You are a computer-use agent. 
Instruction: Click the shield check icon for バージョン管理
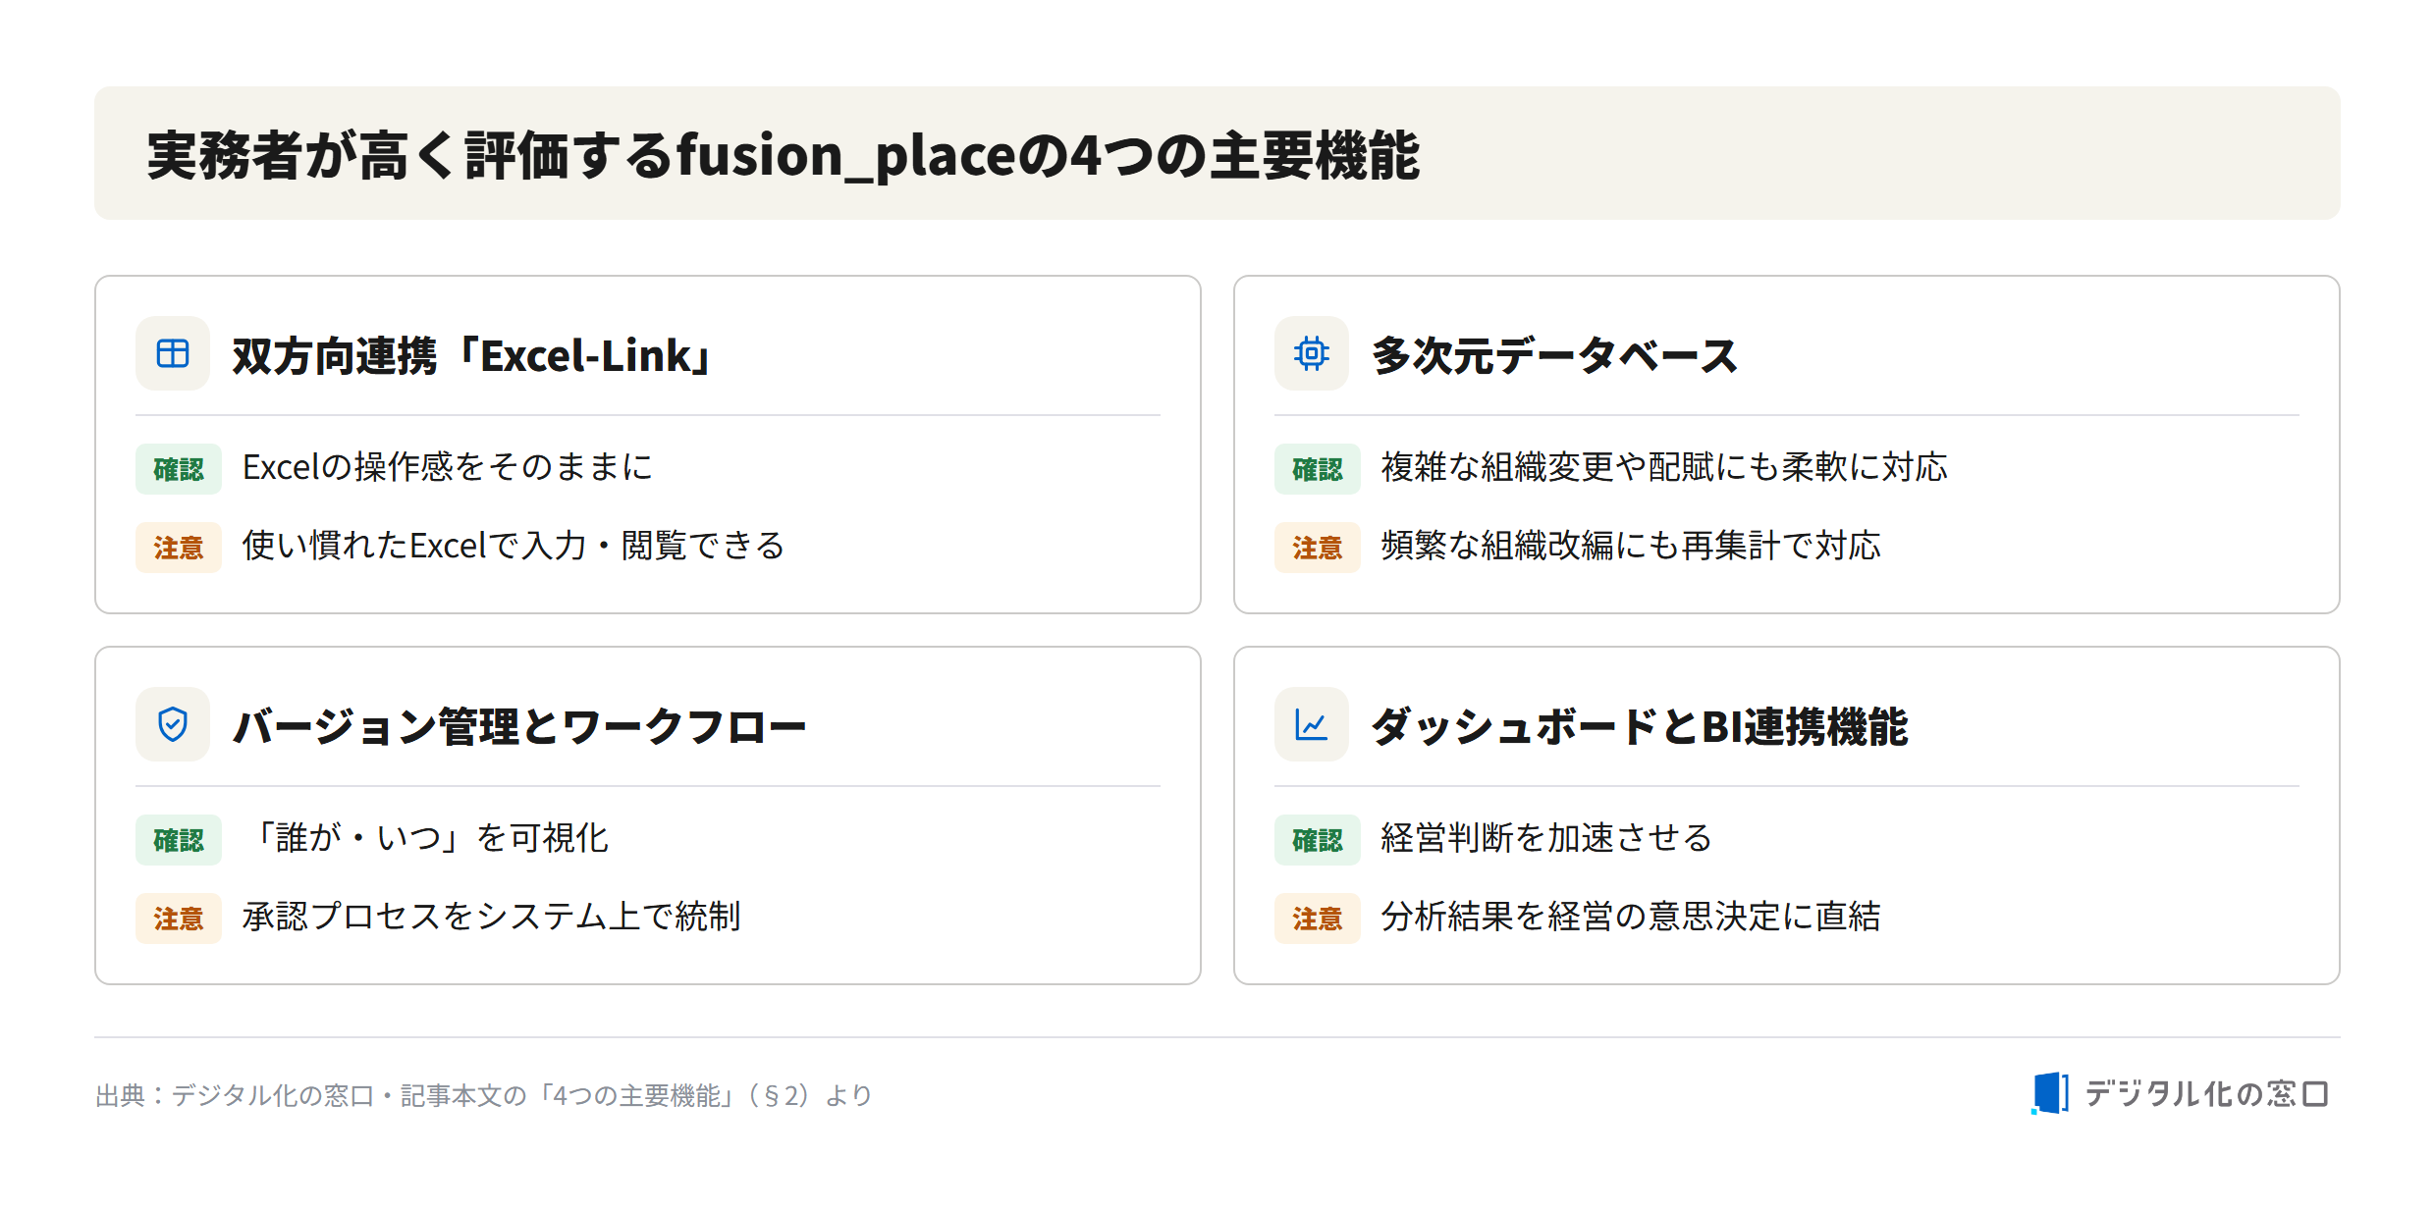(x=173, y=724)
